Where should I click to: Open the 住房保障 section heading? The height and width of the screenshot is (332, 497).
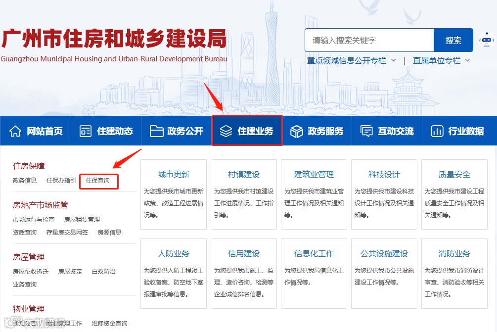29,166
